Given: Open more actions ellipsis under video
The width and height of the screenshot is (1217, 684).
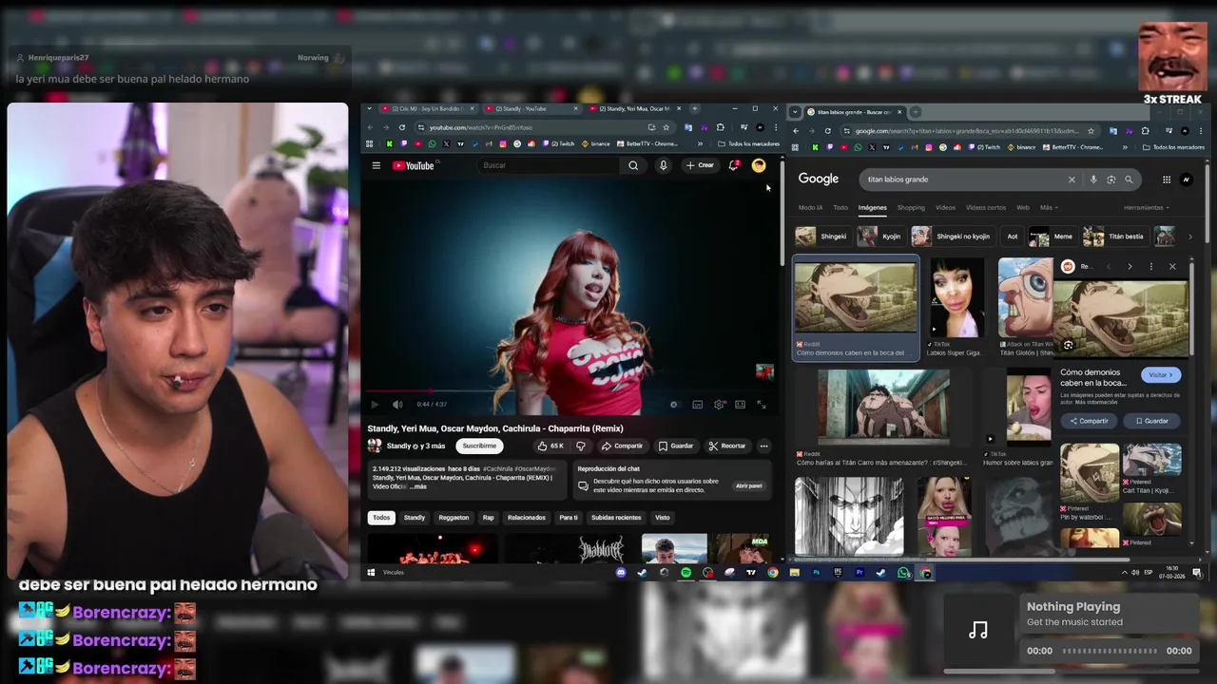Looking at the screenshot, I should coord(763,446).
